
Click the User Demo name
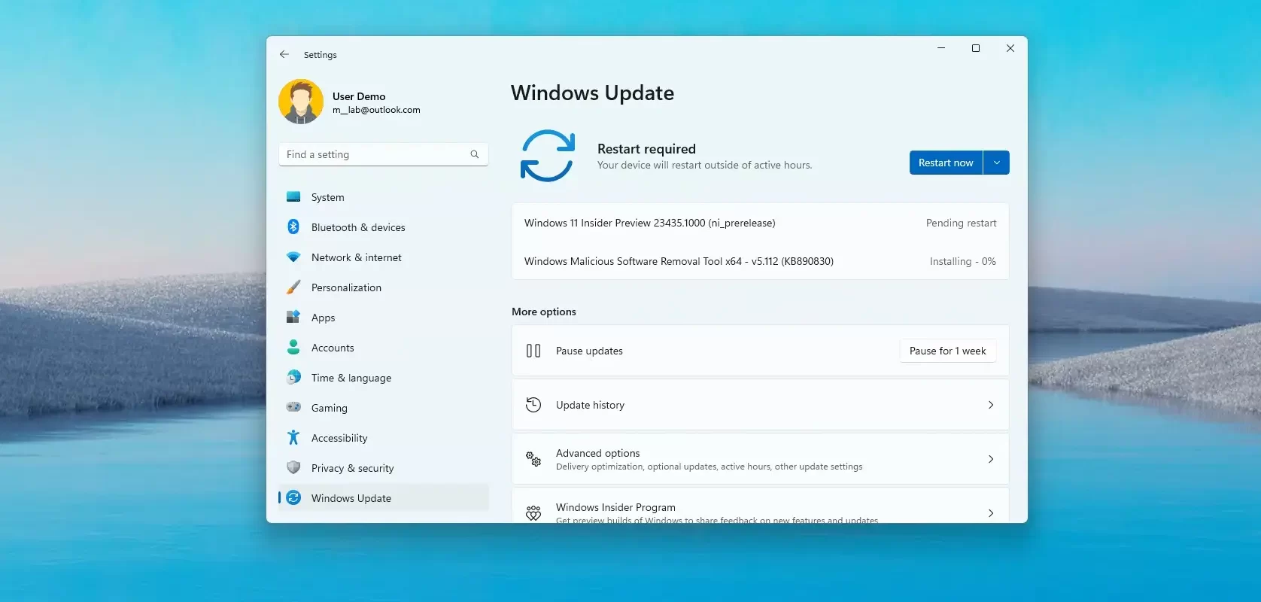(x=359, y=96)
